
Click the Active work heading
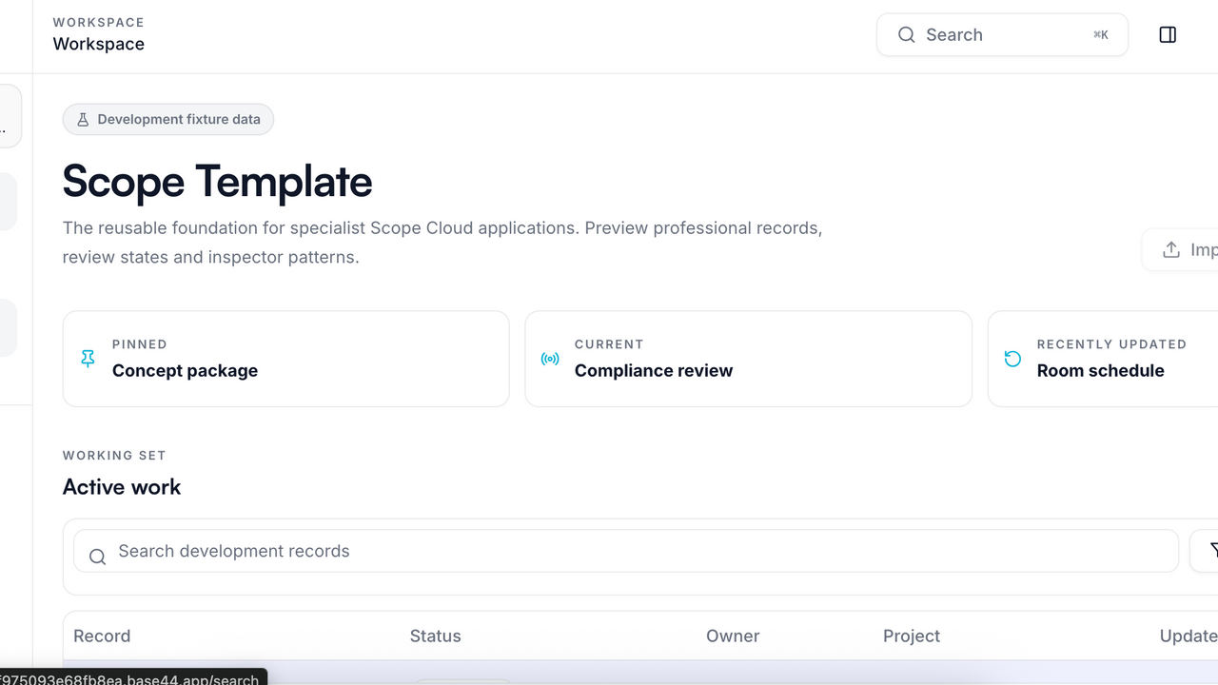tap(122, 487)
